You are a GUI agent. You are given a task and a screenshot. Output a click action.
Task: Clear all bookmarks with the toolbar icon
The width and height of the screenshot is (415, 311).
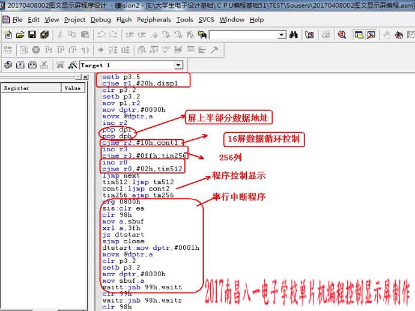(190, 35)
